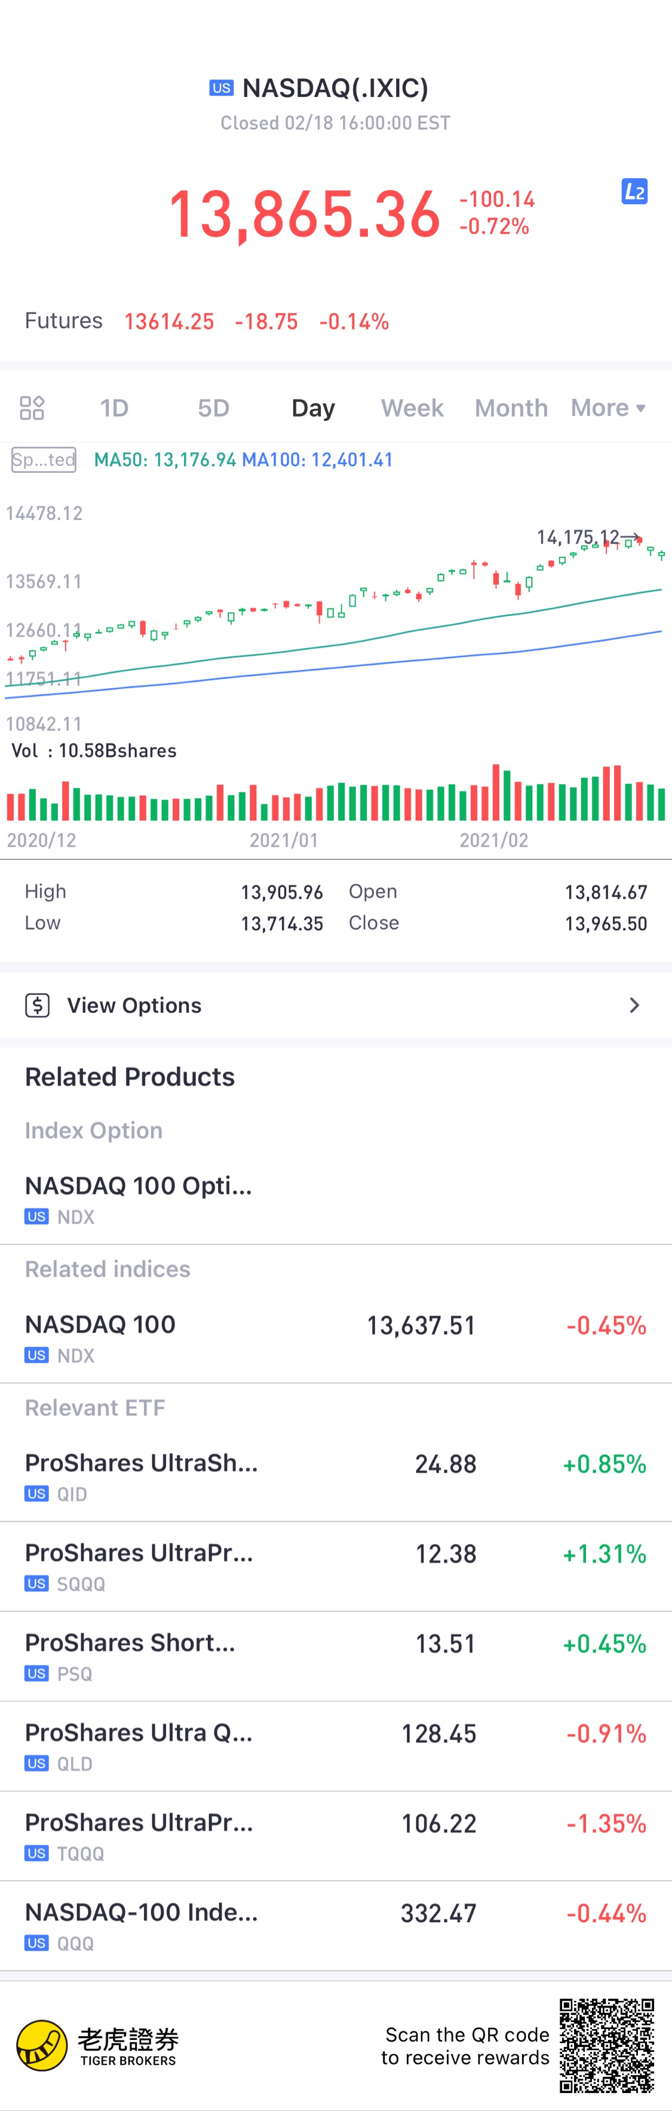Toggle the Sp...ted adjustment box
672x2111 pixels.
coord(44,460)
